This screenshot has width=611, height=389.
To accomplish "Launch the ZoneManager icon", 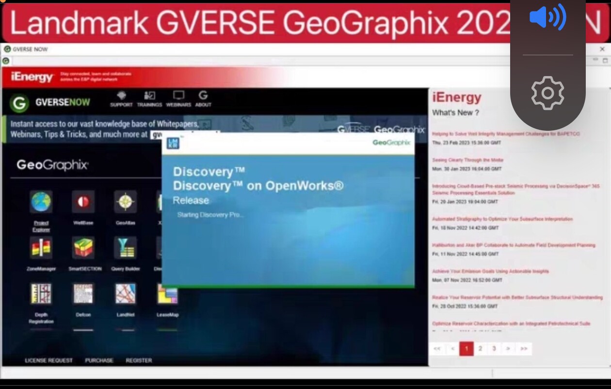I will [x=41, y=248].
